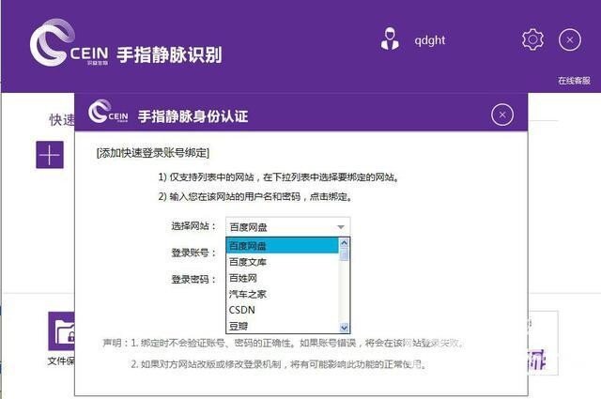This screenshot has width=601, height=399.
Task: Click the 选择网站 combo box field
Action: [288, 227]
